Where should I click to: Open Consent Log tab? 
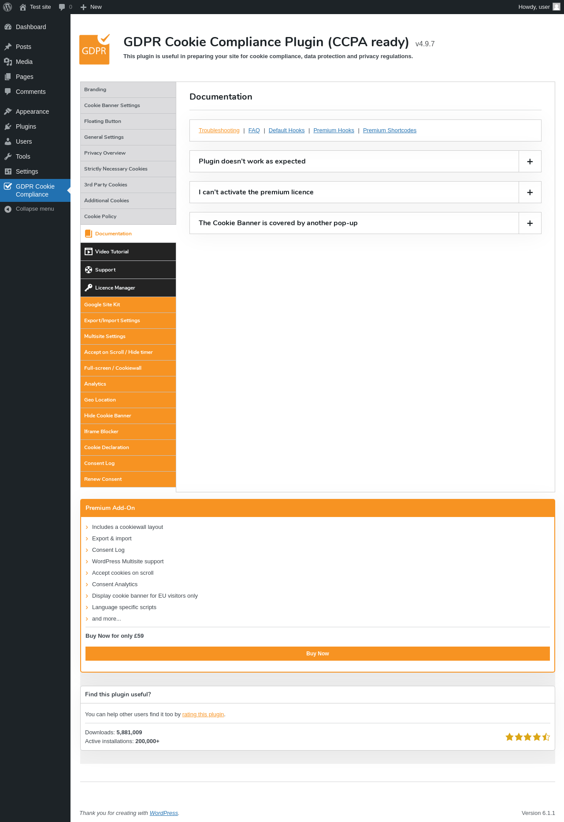pyautogui.click(x=128, y=463)
